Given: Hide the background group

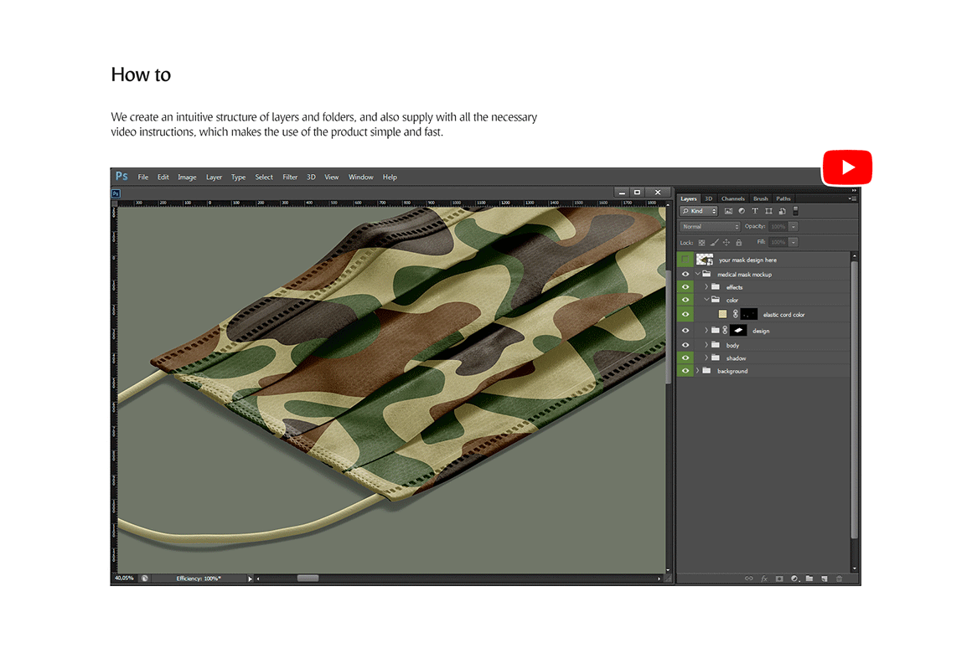Looking at the screenshot, I should (x=685, y=371).
